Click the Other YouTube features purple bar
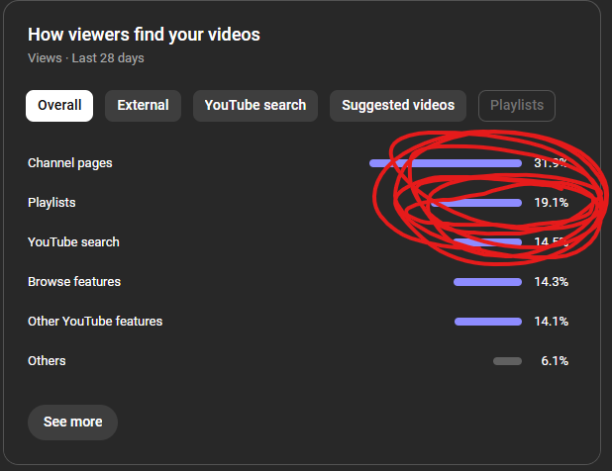This screenshot has width=612, height=471. [x=487, y=322]
